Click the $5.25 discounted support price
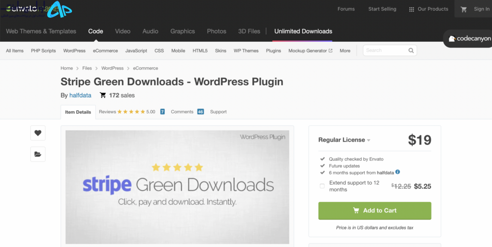492x247 pixels. pos(422,186)
